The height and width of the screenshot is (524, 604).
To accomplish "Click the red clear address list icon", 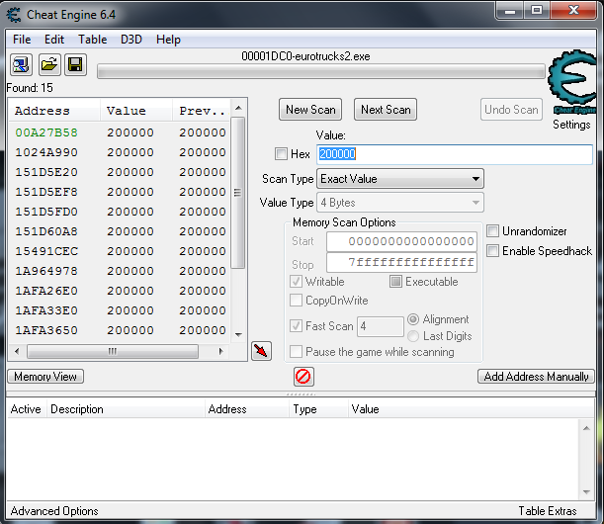I will tap(303, 377).
